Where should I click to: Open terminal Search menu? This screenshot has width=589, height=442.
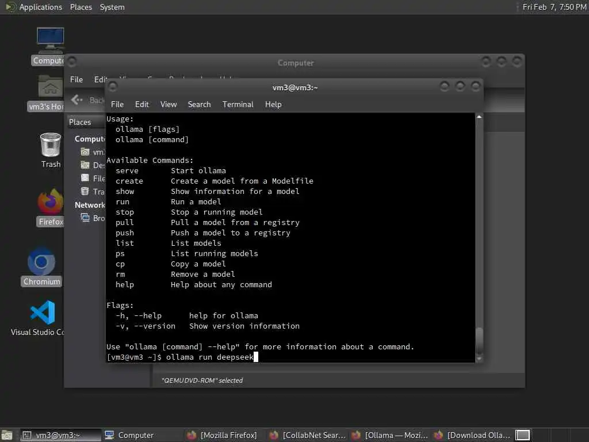coord(199,105)
